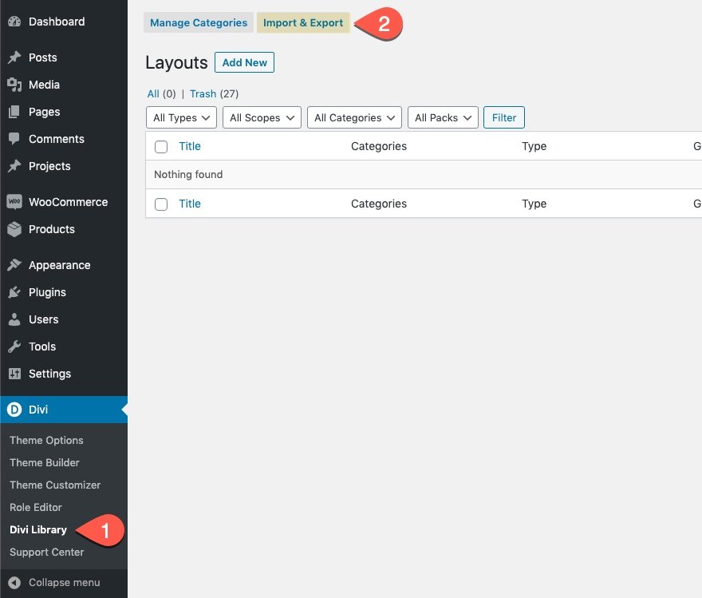Open Theme Builder submenu
Viewport: 702px width, 598px height.
pyautogui.click(x=45, y=463)
